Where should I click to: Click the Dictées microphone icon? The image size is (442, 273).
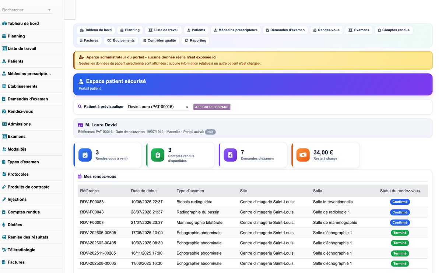(4, 224)
